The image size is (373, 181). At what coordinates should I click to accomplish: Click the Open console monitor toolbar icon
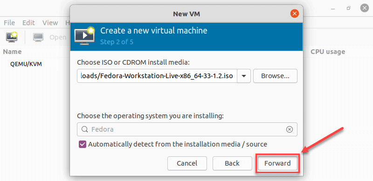click(x=38, y=37)
